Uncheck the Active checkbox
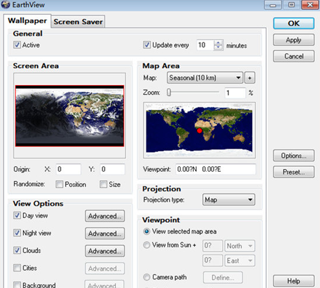The height and width of the screenshot is (288, 320). (x=18, y=45)
